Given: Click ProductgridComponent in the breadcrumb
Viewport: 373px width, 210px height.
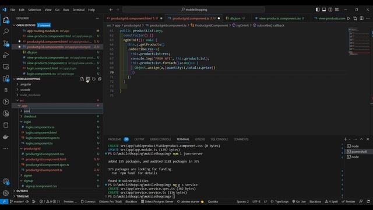Looking at the screenshot, I should tap(211, 26).
